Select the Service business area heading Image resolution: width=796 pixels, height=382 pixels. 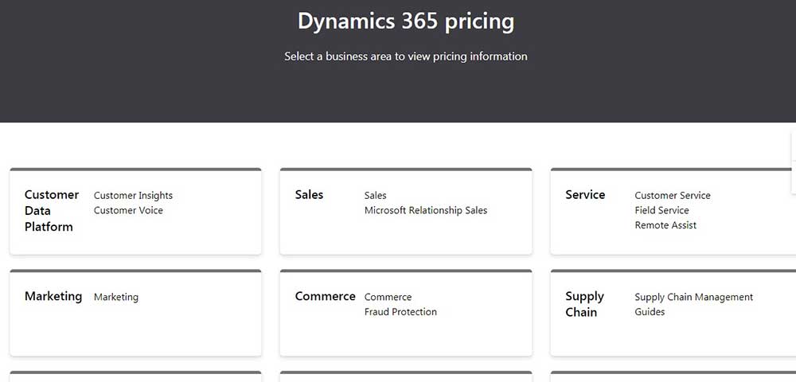pyautogui.click(x=585, y=195)
